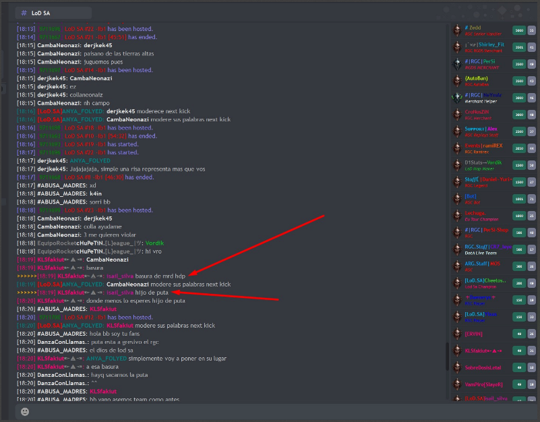The width and height of the screenshot is (540, 422).
Task: Click the dark knight avatar of #|RGC|PerSi
Action: (457, 64)
